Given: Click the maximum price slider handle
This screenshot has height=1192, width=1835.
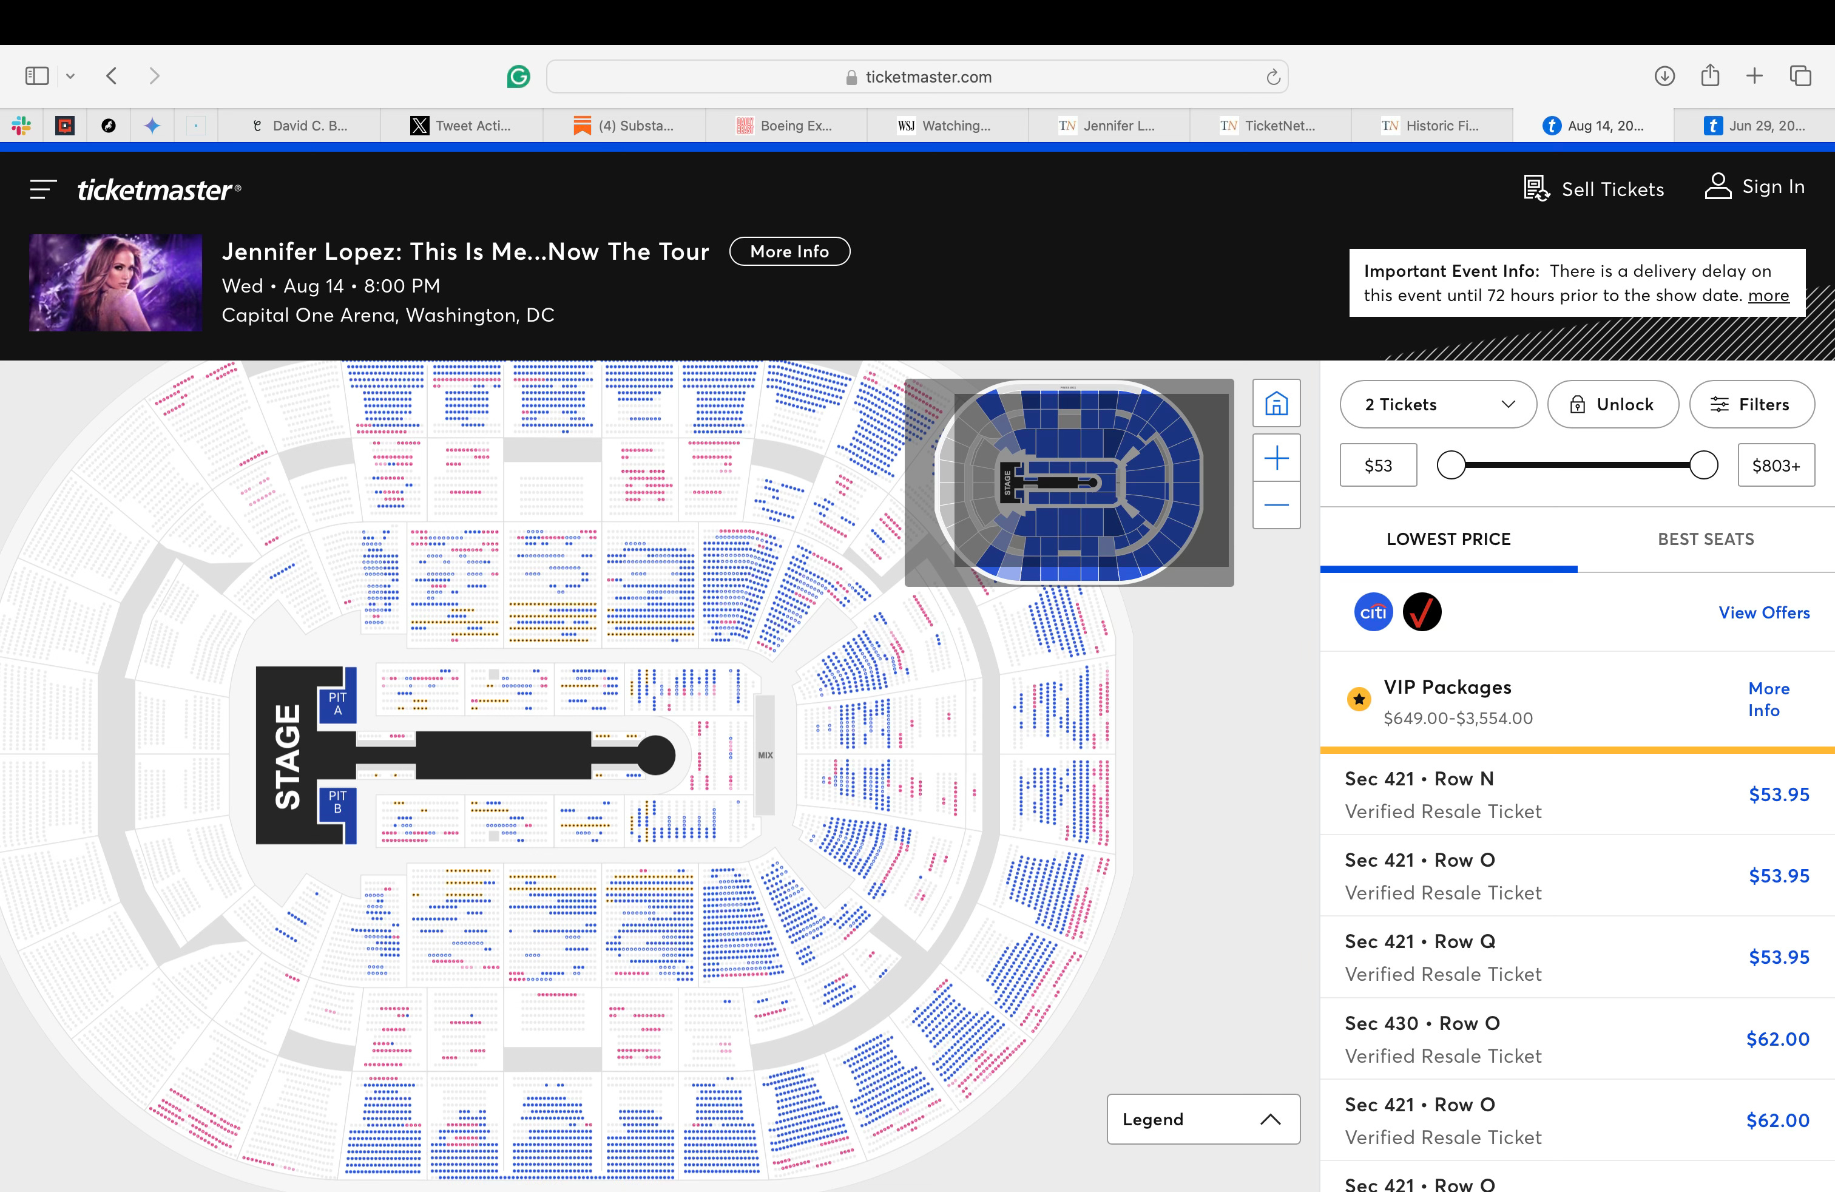Looking at the screenshot, I should (x=1703, y=465).
